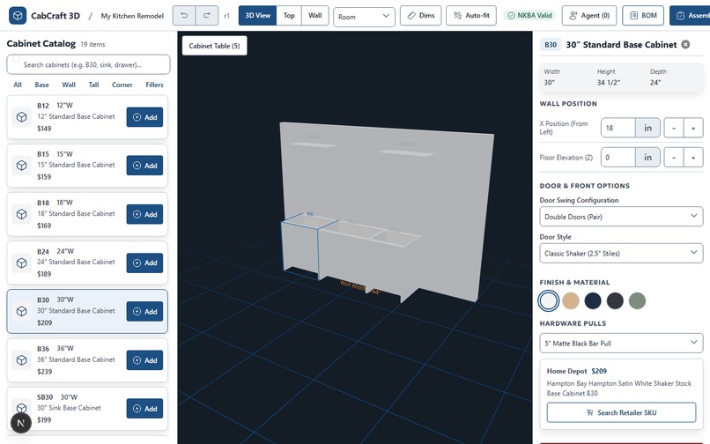Filter catalog by All
The height and width of the screenshot is (444, 710).
[18, 85]
